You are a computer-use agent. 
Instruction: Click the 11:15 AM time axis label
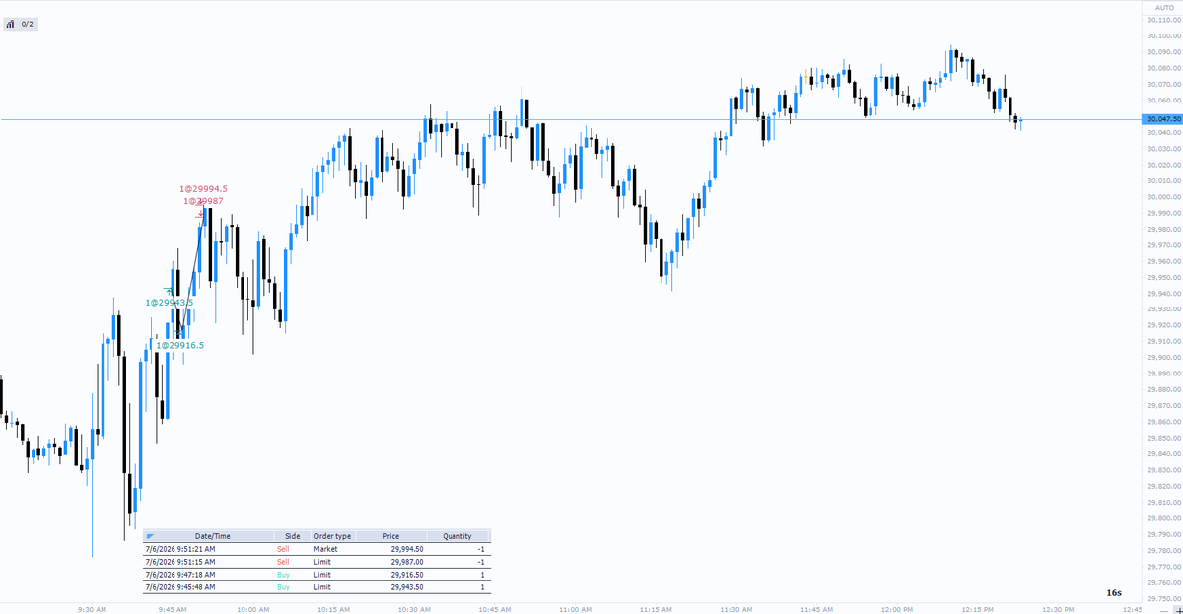tap(656, 609)
